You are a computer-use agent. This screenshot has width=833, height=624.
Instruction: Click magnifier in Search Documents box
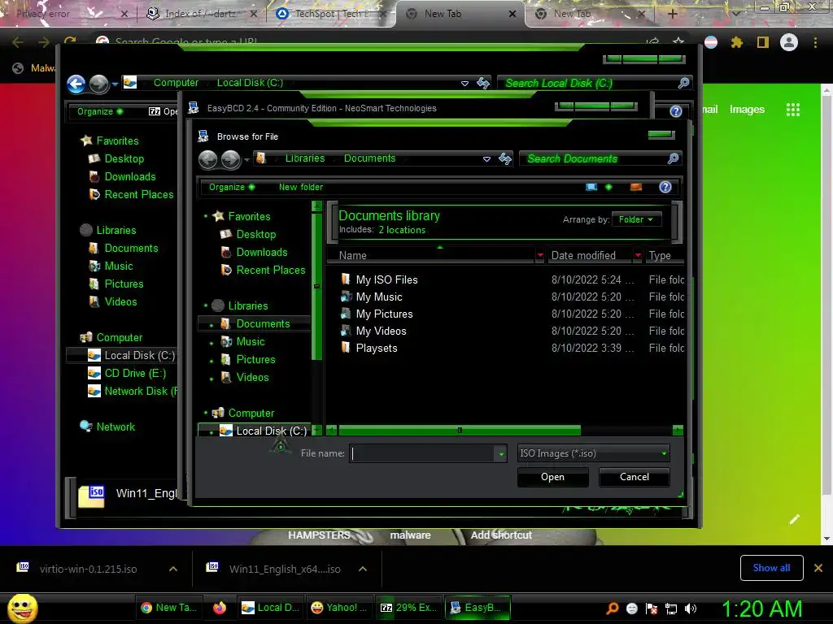(673, 158)
